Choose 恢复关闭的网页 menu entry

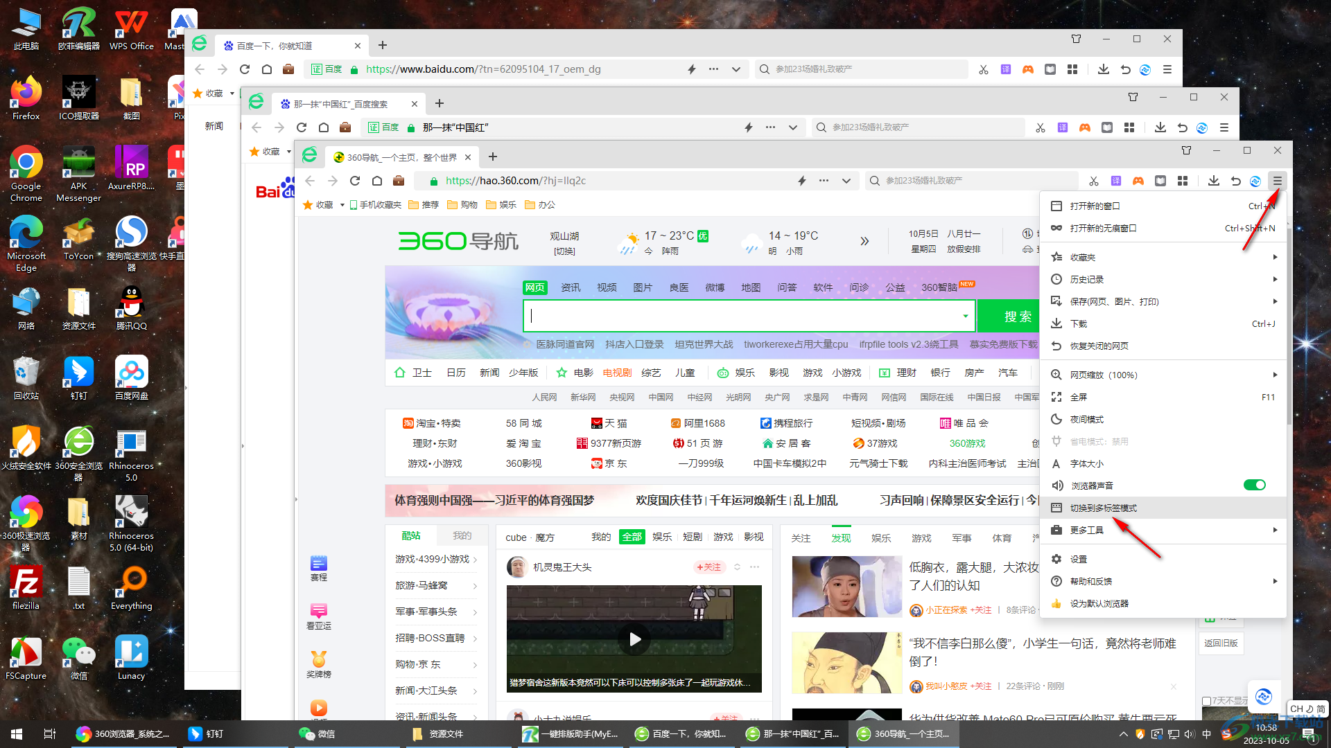pos(1163,346)
